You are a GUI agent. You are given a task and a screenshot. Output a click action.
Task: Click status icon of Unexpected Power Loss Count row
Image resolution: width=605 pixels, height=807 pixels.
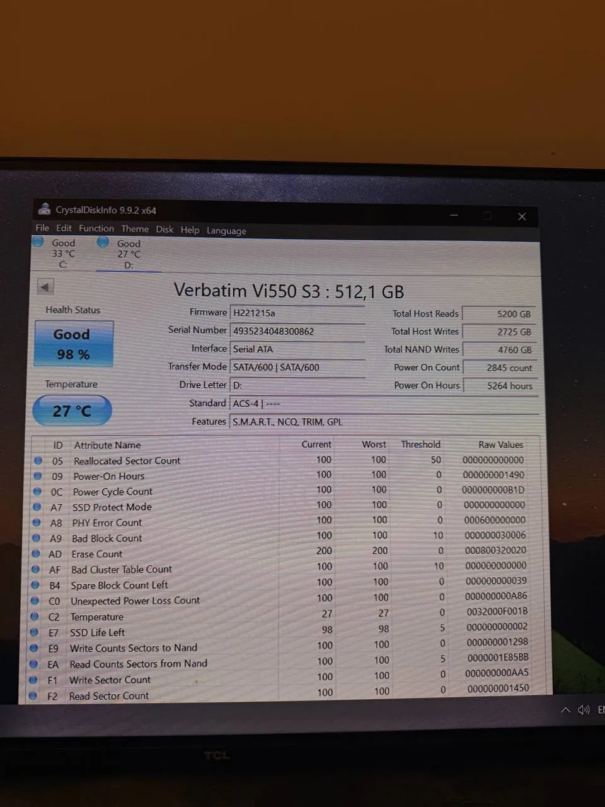(35, 600)
